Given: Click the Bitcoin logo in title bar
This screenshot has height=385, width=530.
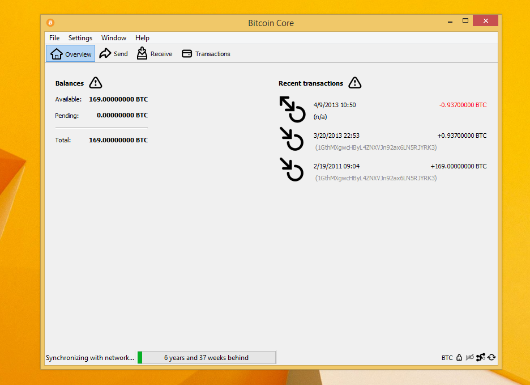Looking at the screenshot, I should click(50, 23).
